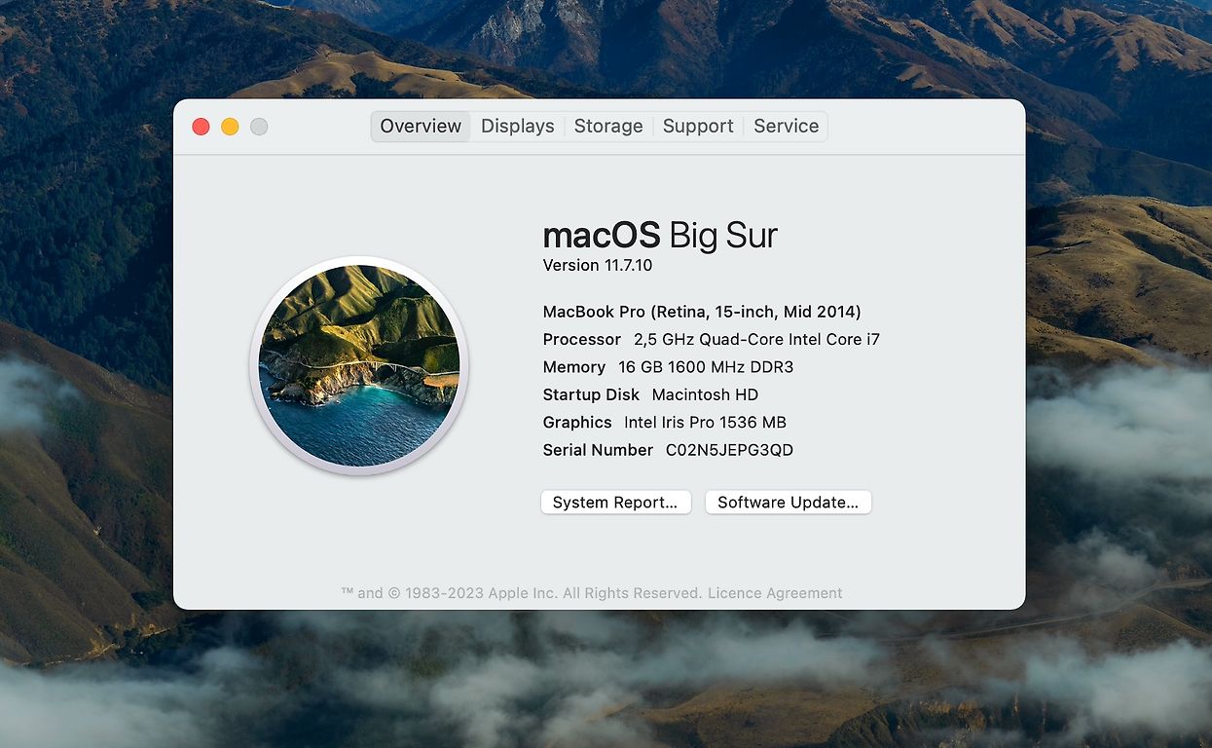The width and height of the screenshot is (1212, 748).
Task: Click the Software Update… button
Action: 789,503
